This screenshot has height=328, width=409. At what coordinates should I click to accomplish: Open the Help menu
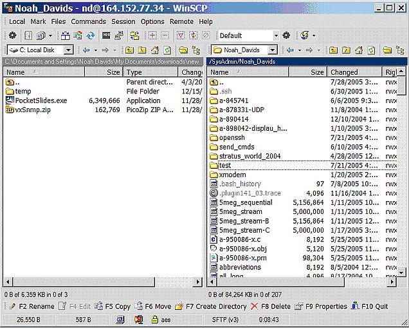[x=206, y=21]
